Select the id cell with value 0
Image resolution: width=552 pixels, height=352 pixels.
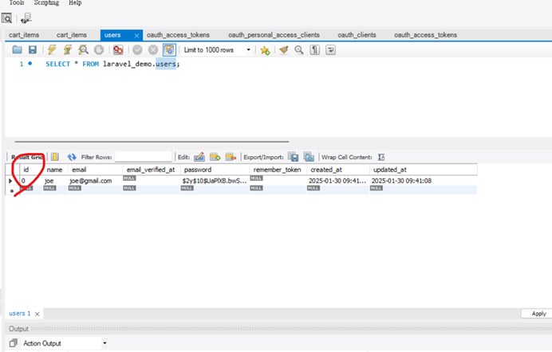pyautogui.click(x=31, y=181)
